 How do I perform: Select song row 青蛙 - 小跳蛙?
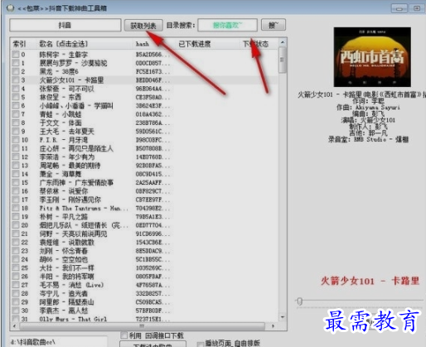143,114
